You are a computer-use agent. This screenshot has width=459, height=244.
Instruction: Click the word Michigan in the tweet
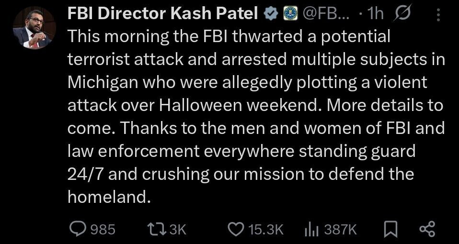tap(99, 82)
